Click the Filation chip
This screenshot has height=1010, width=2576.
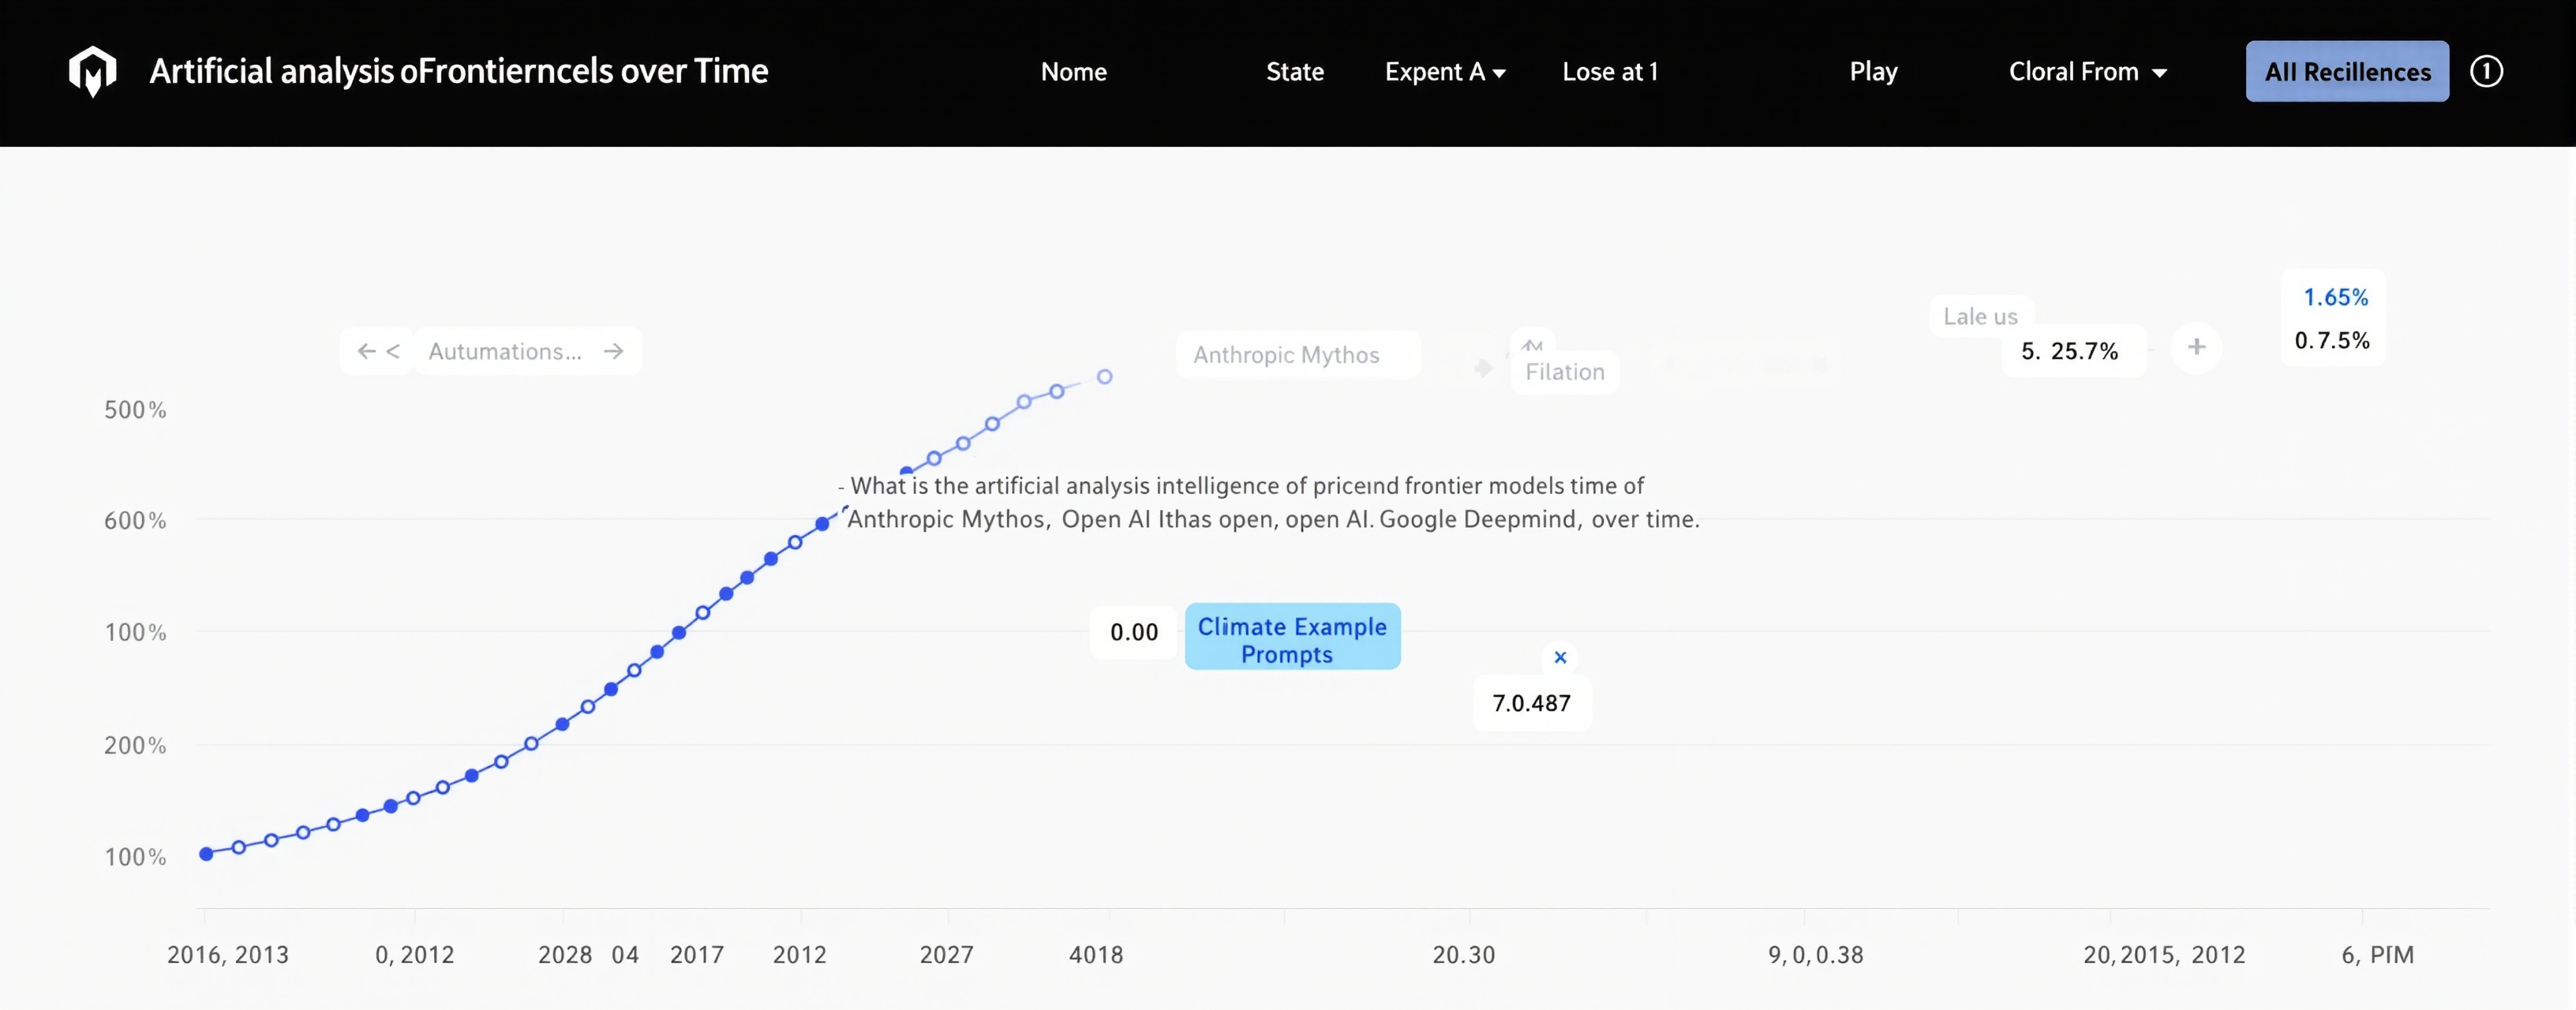(x=1564, y=372)
